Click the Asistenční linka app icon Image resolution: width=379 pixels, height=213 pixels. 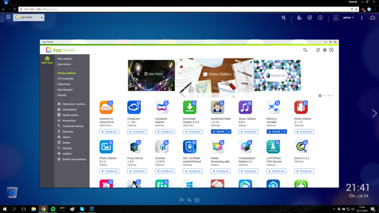pos(217,107)
